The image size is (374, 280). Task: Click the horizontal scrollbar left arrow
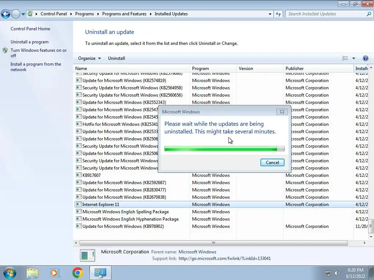coord(76,243)
